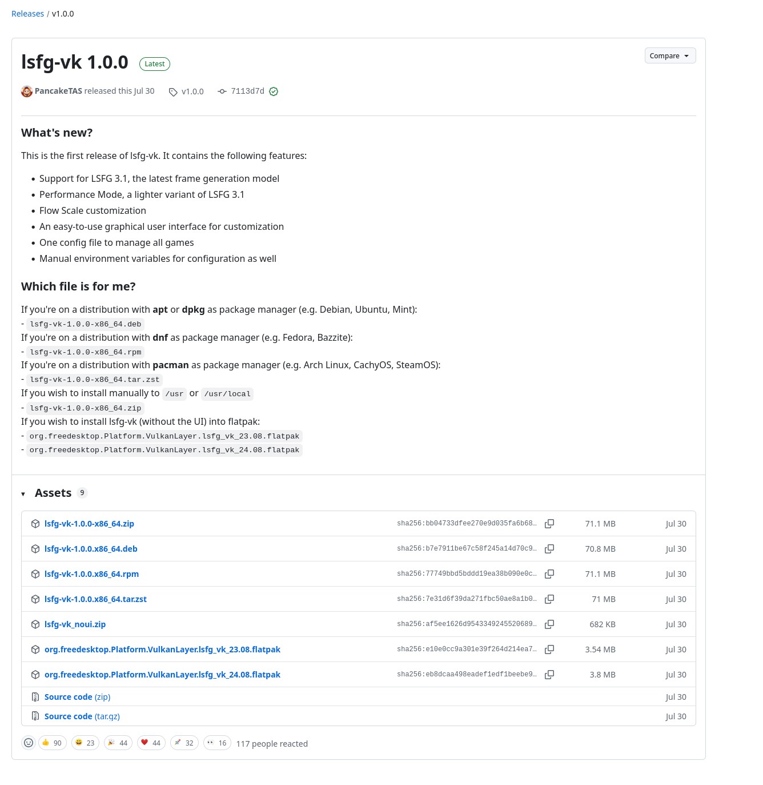Screen dimensions: 763x785
Task: Go to Releases in the breadcrumb
Action: click(x=27, y=14)
